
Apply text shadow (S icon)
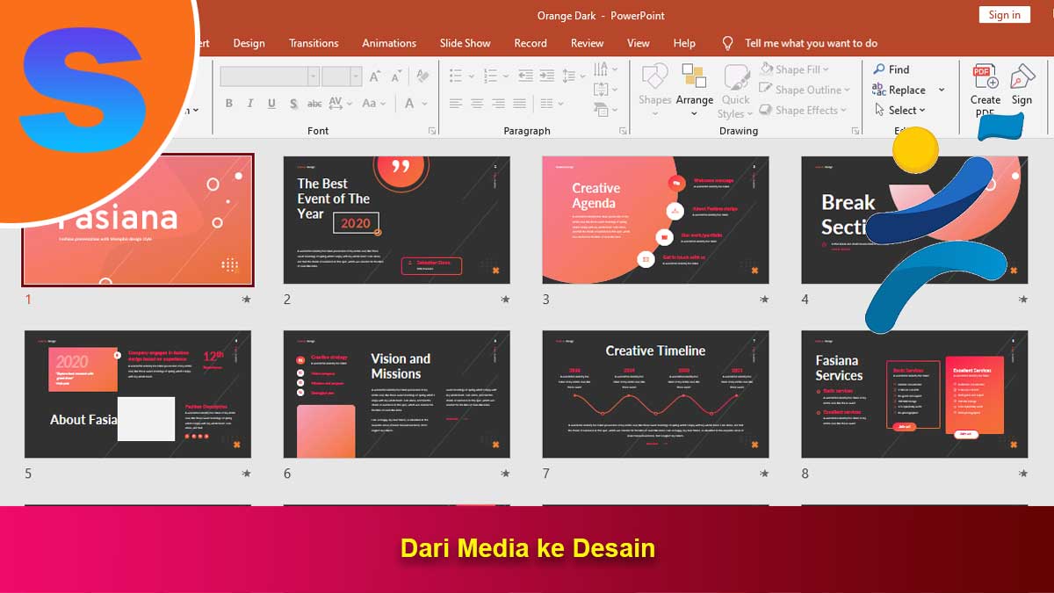(x=293, y=103)
